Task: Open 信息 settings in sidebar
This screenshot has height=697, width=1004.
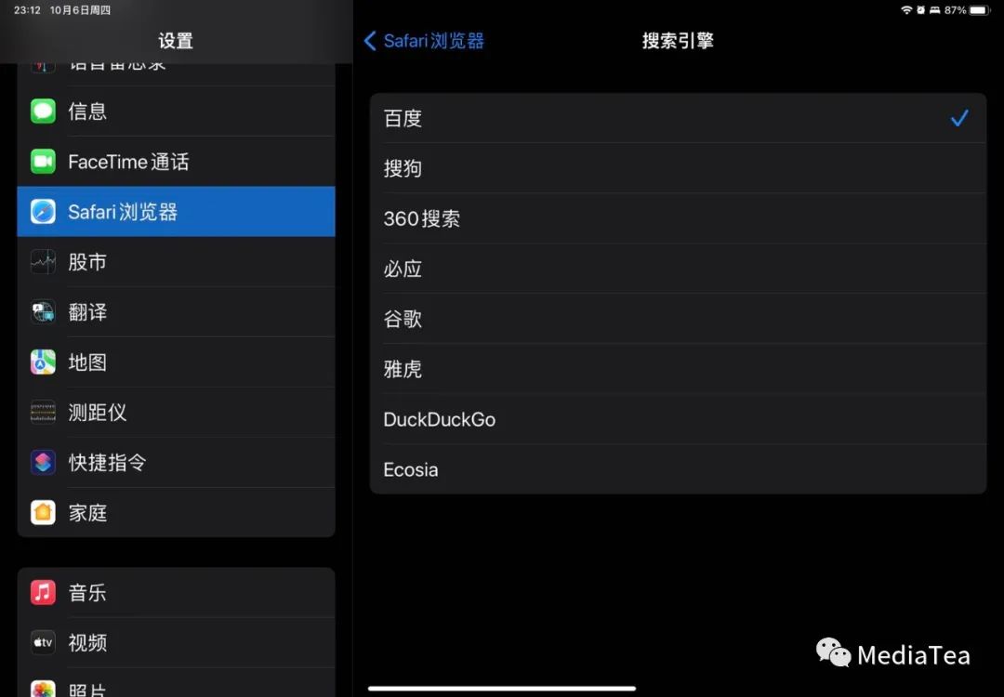Action: [x=176, y=112]
